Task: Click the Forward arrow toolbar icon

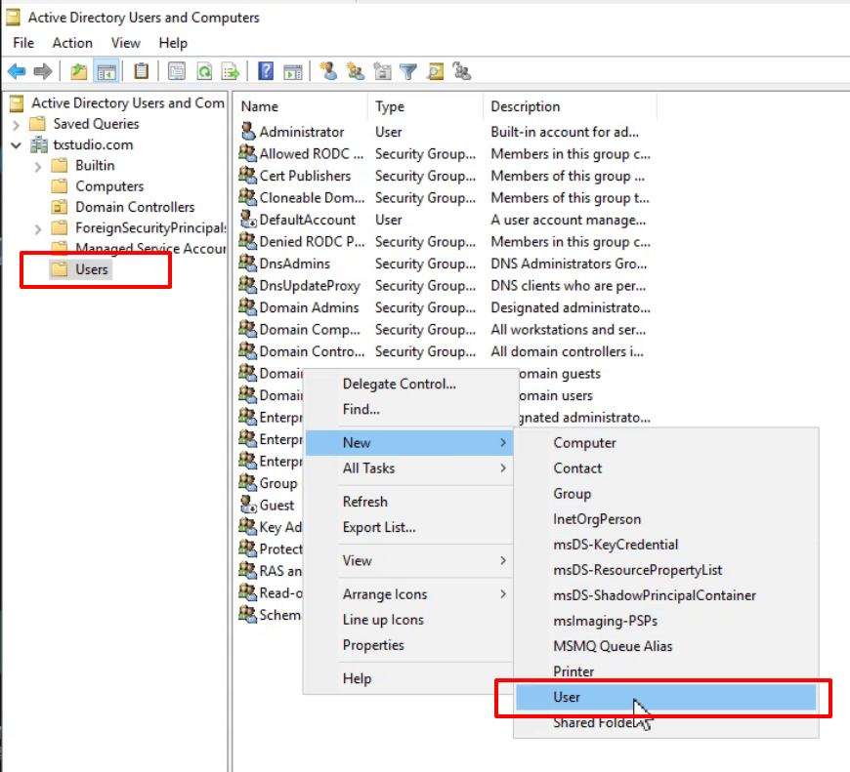Action: [x=43, y=71]
